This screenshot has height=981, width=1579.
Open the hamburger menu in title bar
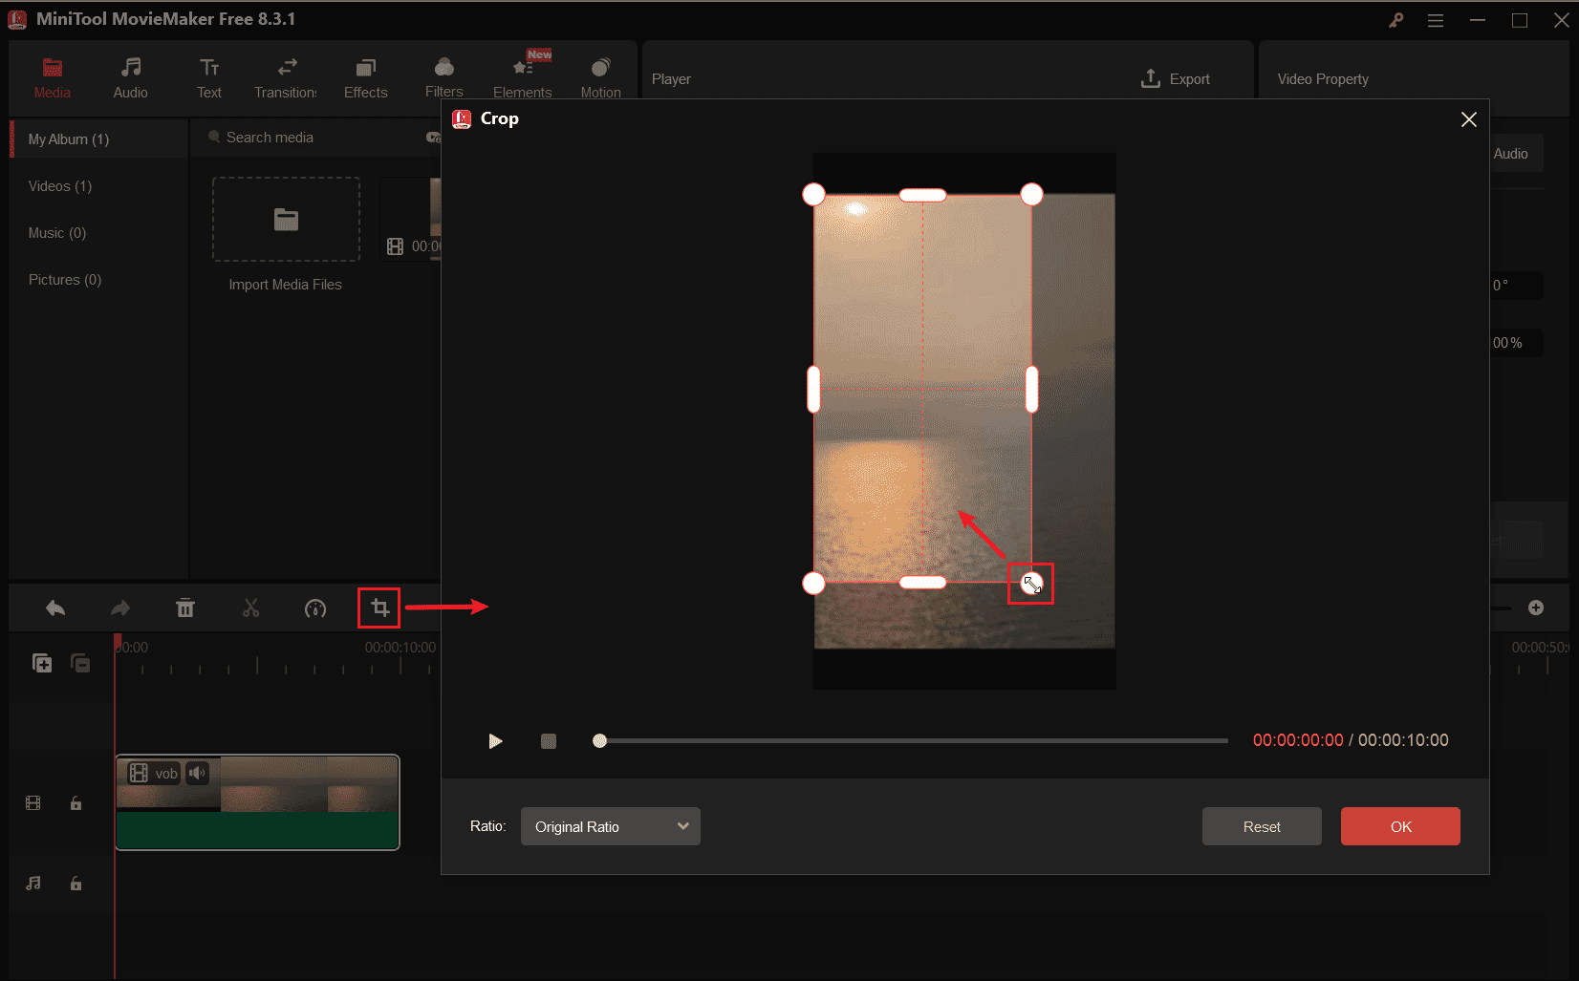coord(1436,20)
